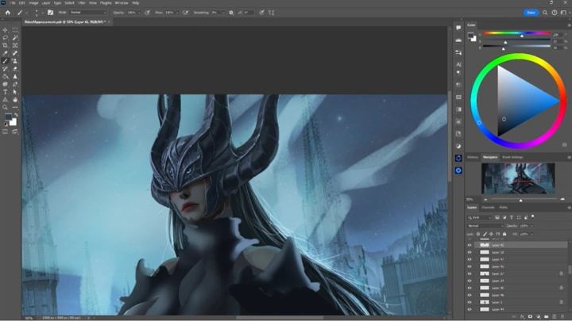Open smoothing options gear

pyautogui.click(x=231, y=13)
